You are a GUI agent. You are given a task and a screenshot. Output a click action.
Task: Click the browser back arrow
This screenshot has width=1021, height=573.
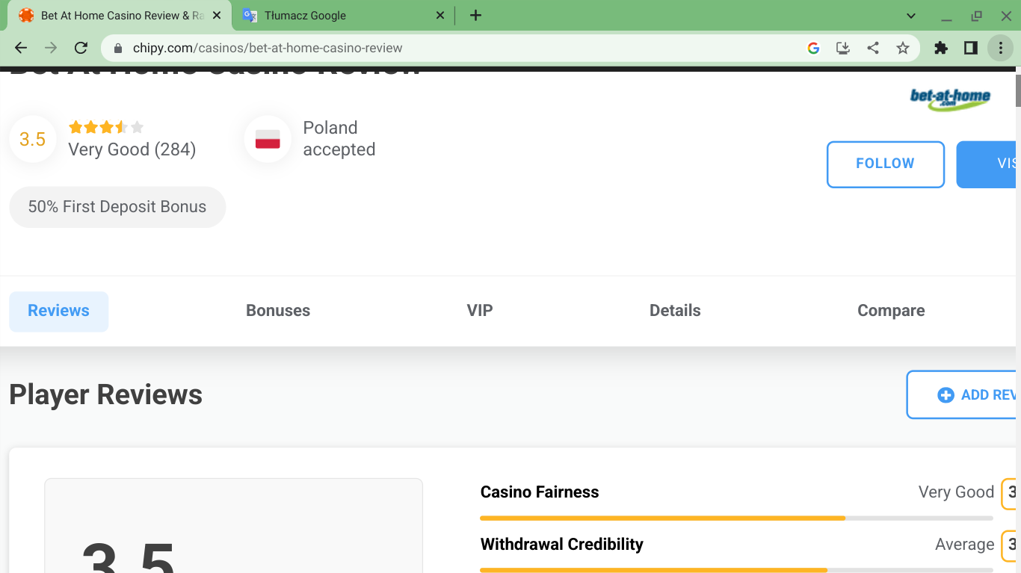point(21,48)
